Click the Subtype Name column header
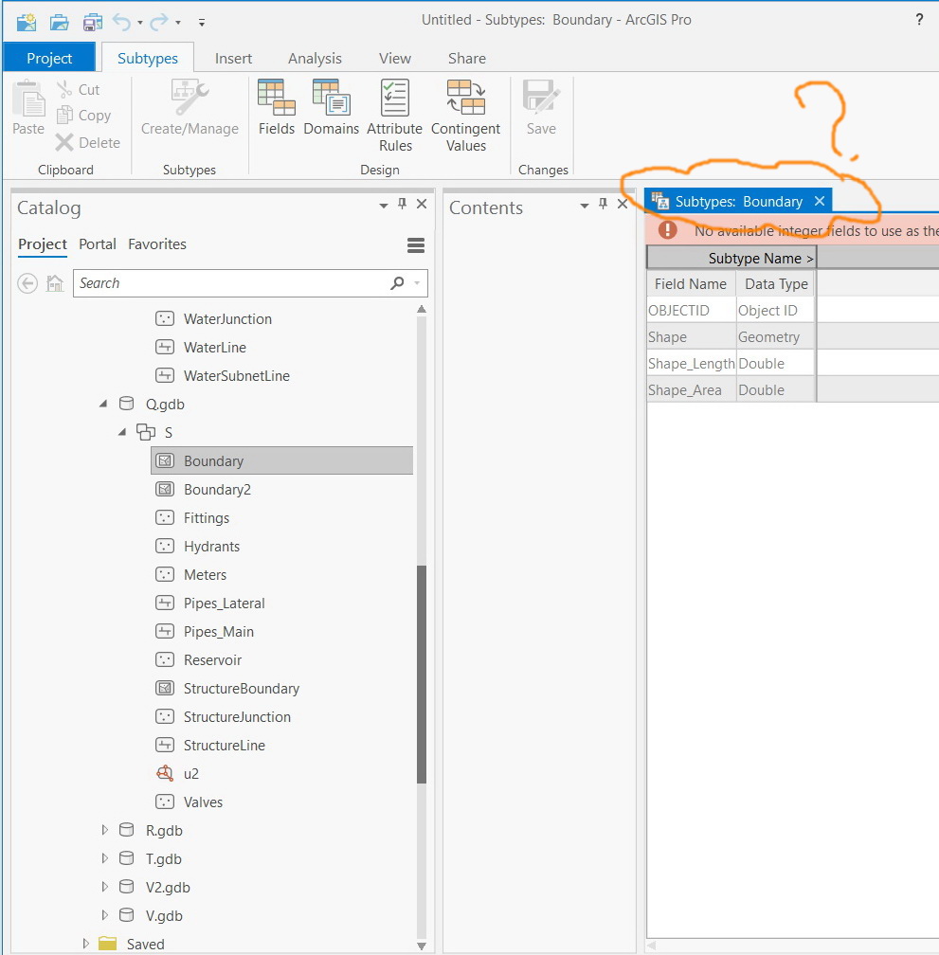Image resolution: width=939 pixels, height=955 pixels. click(731, 259)
